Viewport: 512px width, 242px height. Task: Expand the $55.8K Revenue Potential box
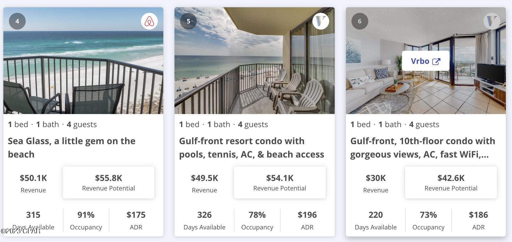pyautogui.click(x=109, y=182)
